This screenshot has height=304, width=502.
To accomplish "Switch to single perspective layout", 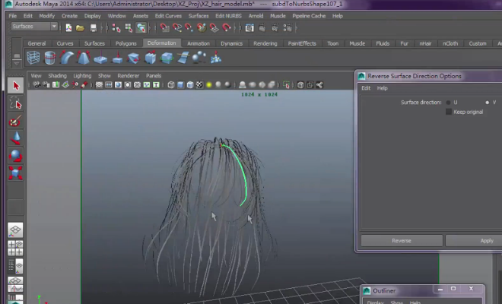I will pos(16,230).
